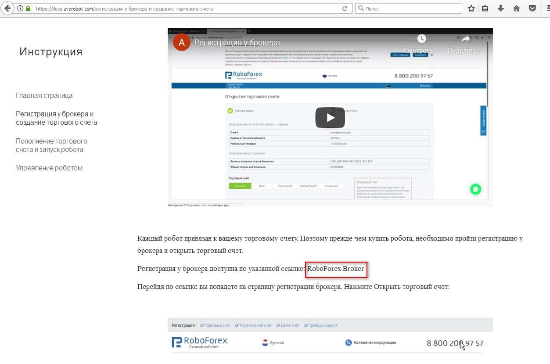This screenshot has width=550, height=364.
Task: Follow the 'RoboForex Broker' link
Action: pyautogui.click(x=335, y=268)
